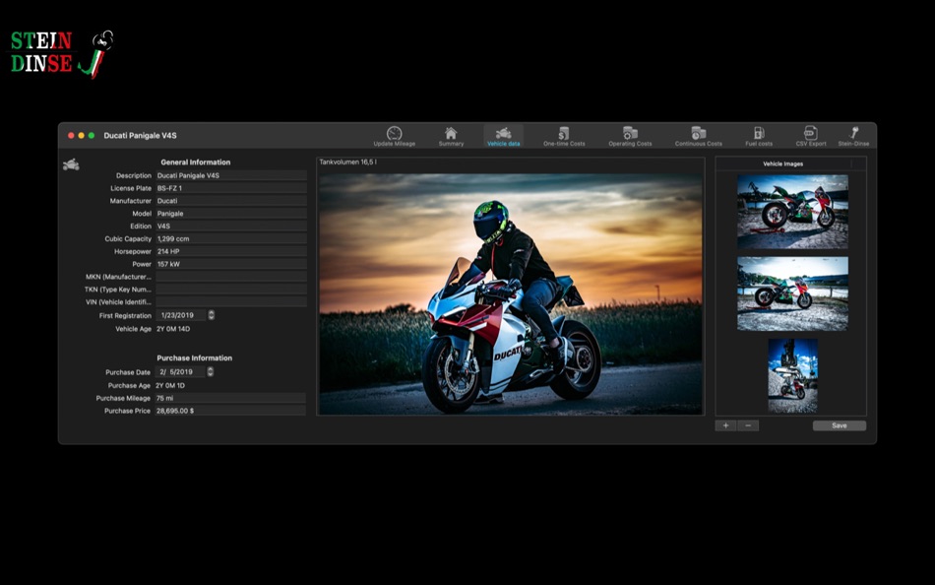Click the Manufacturer field showing Ducati
This screenshot has height=585, width=935.
pos(230,201)
